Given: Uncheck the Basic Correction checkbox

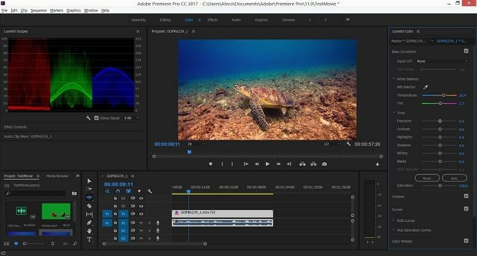Looking at the screenshot, I should (x=466, y=51).
